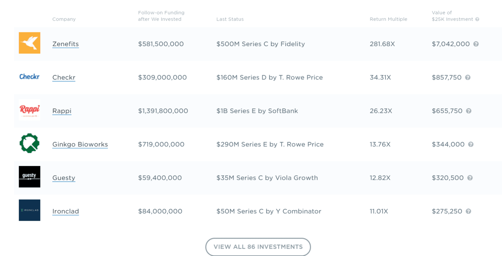502x256 pixels.
Task: Click the Guesty logo thumbnail
Action: (29, 177)
